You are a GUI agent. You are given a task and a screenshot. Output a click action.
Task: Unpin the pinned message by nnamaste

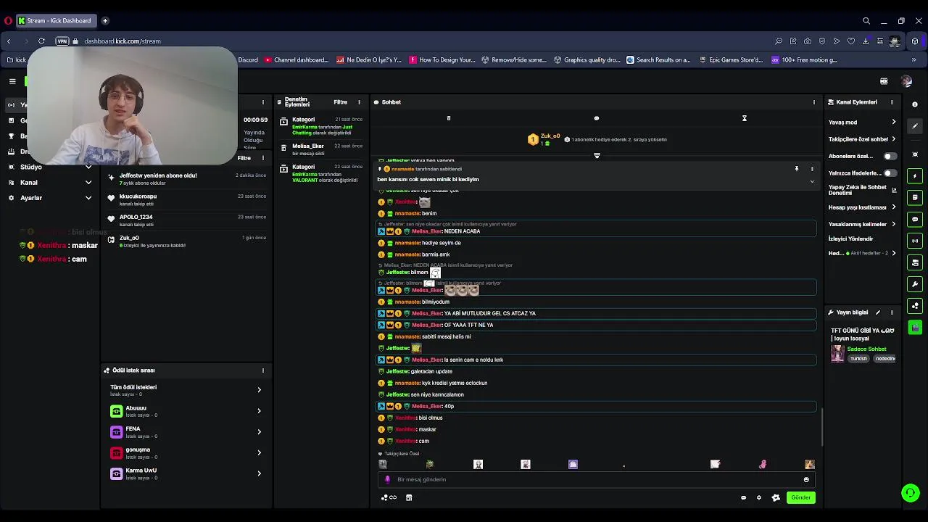click(x=796, y=169)
